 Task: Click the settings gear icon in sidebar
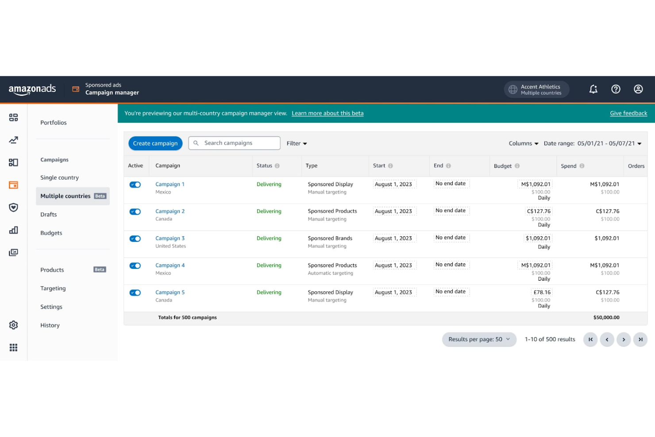pyautogui.click(x=14, y=325)
